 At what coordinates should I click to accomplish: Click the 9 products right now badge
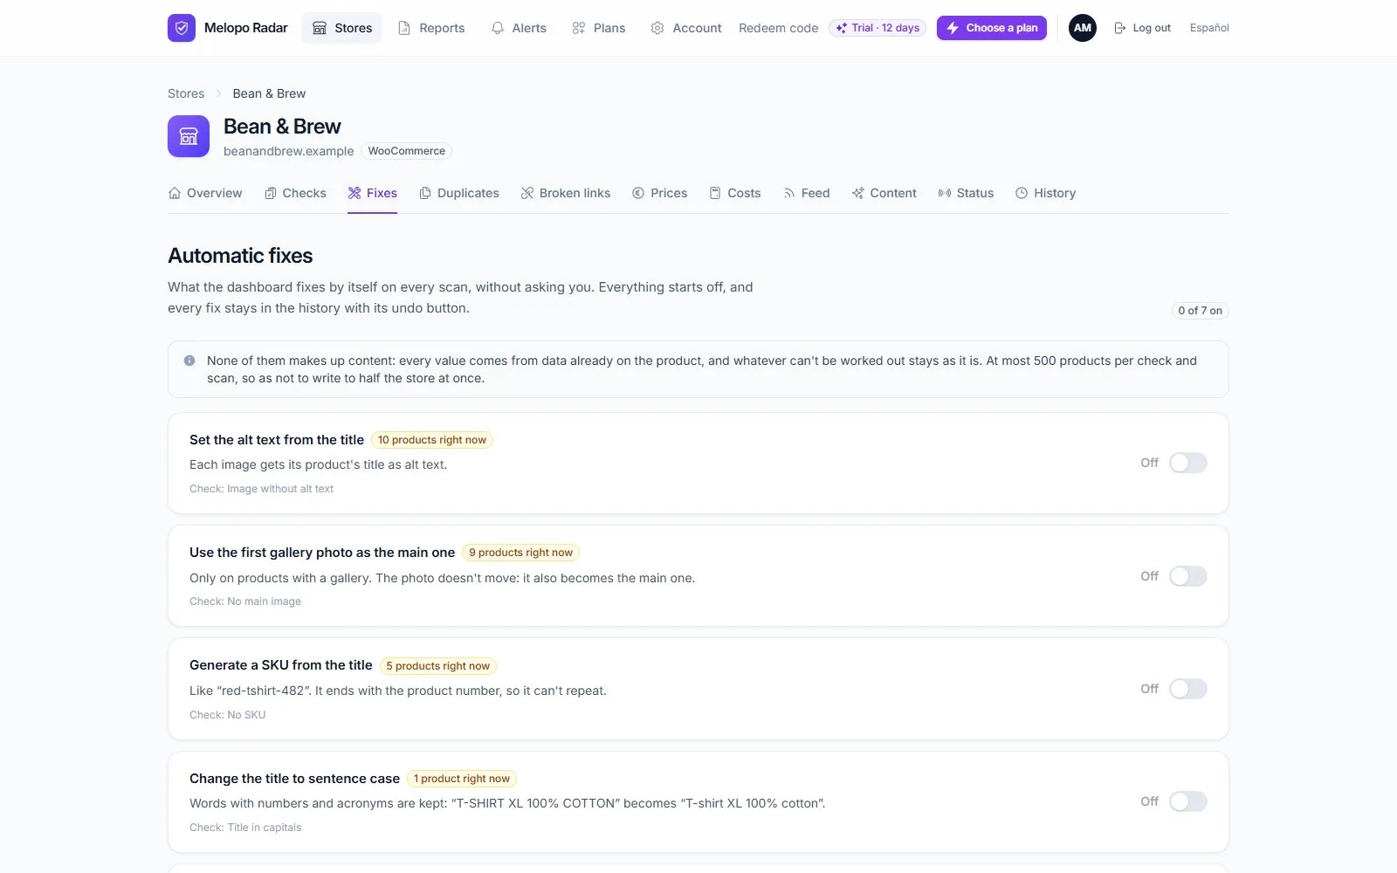pos(521,553)
